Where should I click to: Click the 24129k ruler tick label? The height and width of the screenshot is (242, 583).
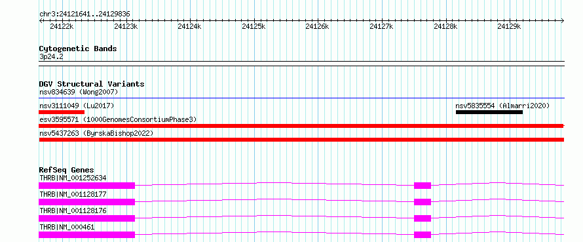coord(509,26)
